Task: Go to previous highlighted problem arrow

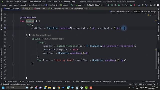Action: [152, 15]
